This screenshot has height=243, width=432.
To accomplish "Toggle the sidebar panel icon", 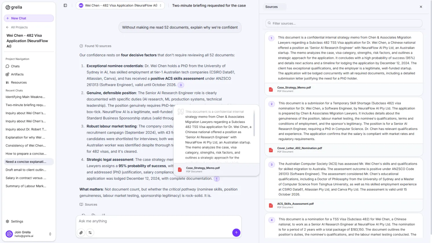I will (65, 6).
